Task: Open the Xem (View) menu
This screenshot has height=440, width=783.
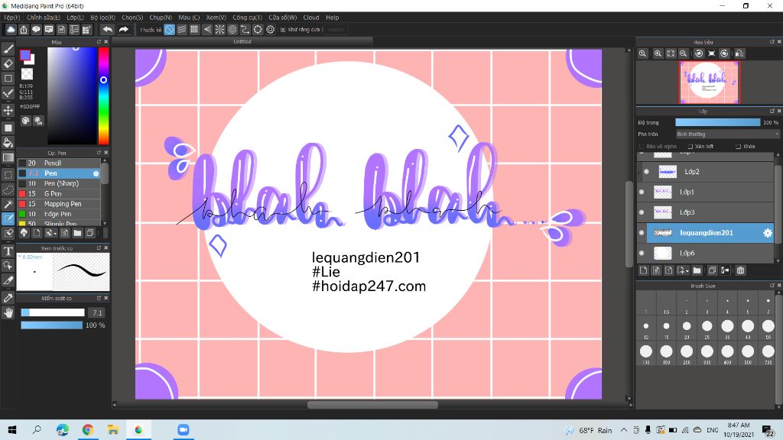Action: [x=216, y=18]
